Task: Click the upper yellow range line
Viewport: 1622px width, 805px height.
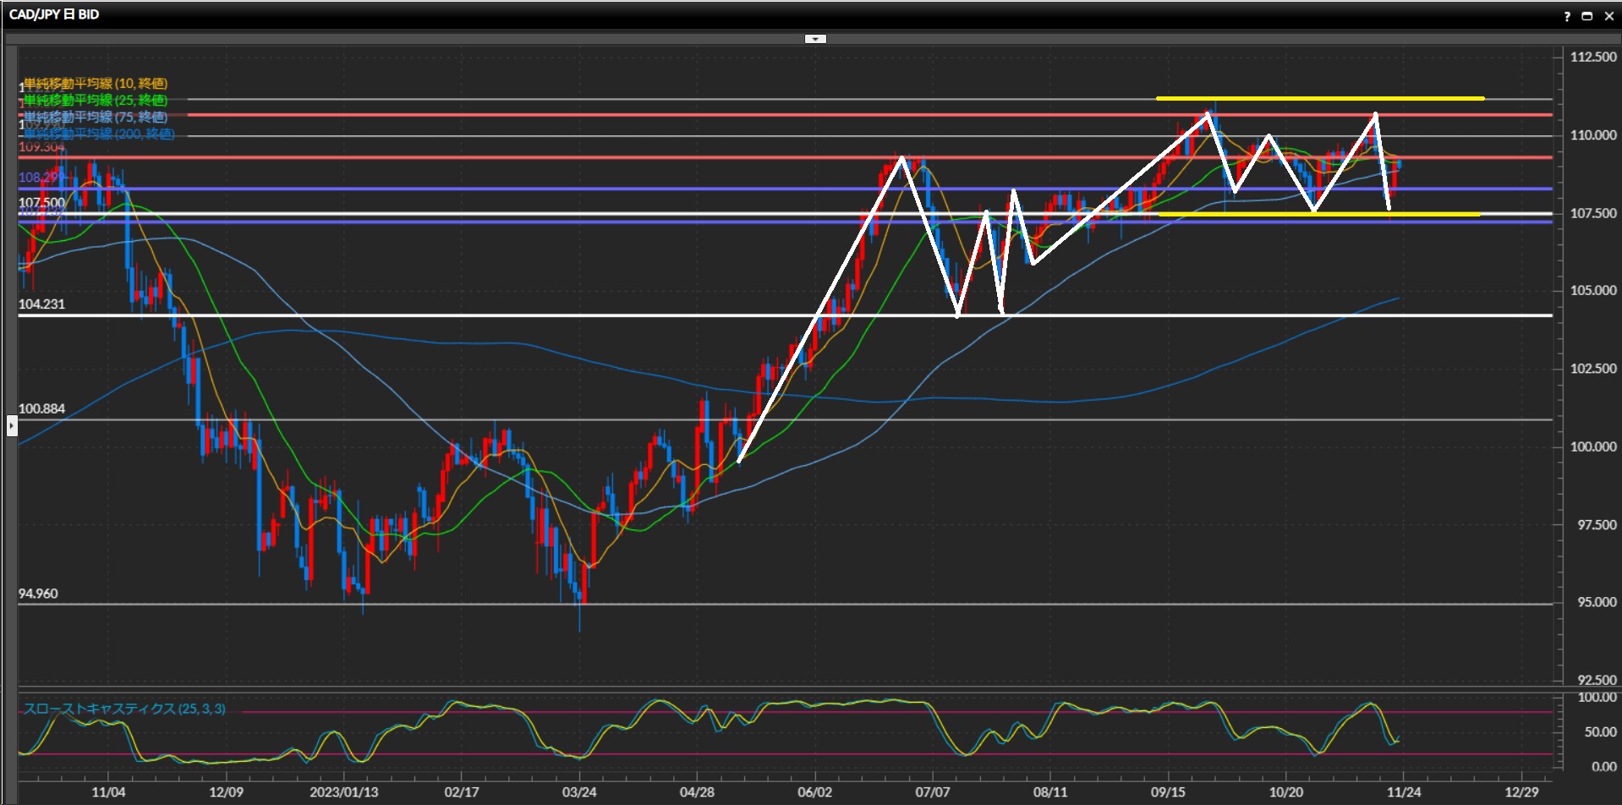Action: [1319, 99]
